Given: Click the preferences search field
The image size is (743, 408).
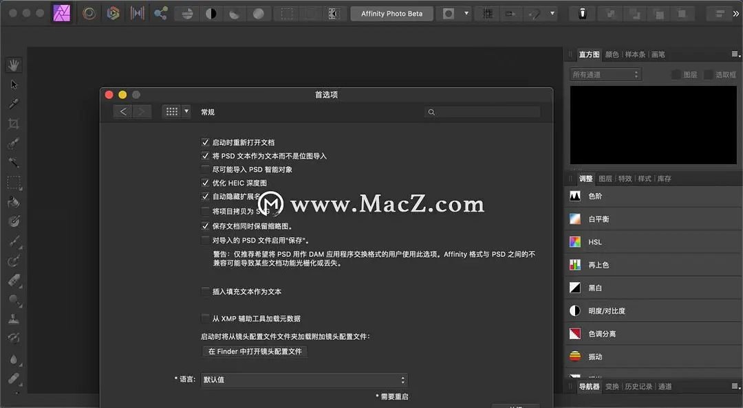Looking at the screenshot, I should (482, 112).
